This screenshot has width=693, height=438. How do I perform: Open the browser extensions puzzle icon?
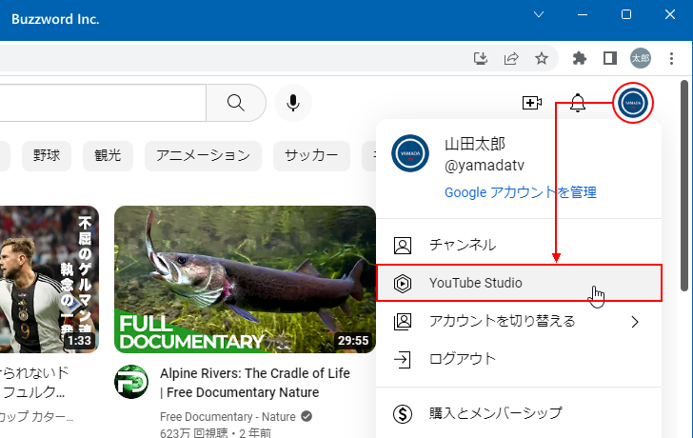click(580, 58)
